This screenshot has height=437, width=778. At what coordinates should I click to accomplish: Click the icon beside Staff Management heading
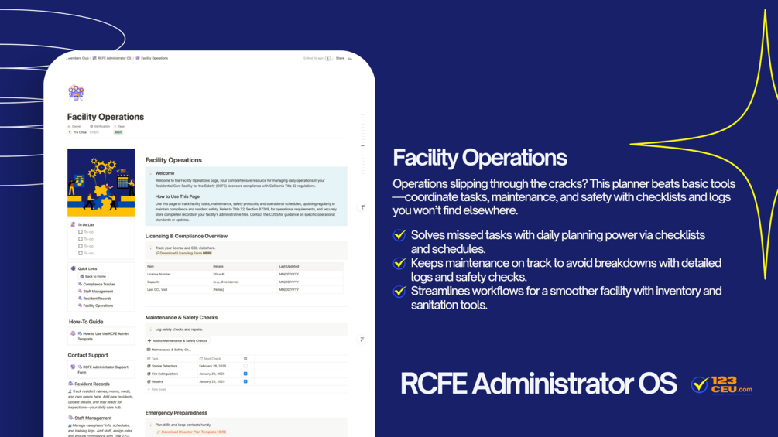point(70,418)
